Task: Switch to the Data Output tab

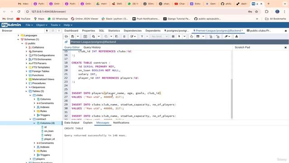Action: click(72, 123)
